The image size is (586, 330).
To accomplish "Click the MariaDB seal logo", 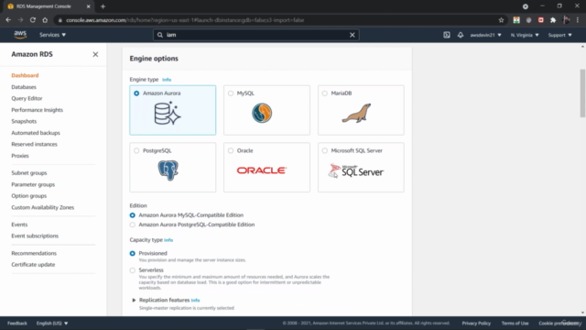I will [x=356, y=113].
